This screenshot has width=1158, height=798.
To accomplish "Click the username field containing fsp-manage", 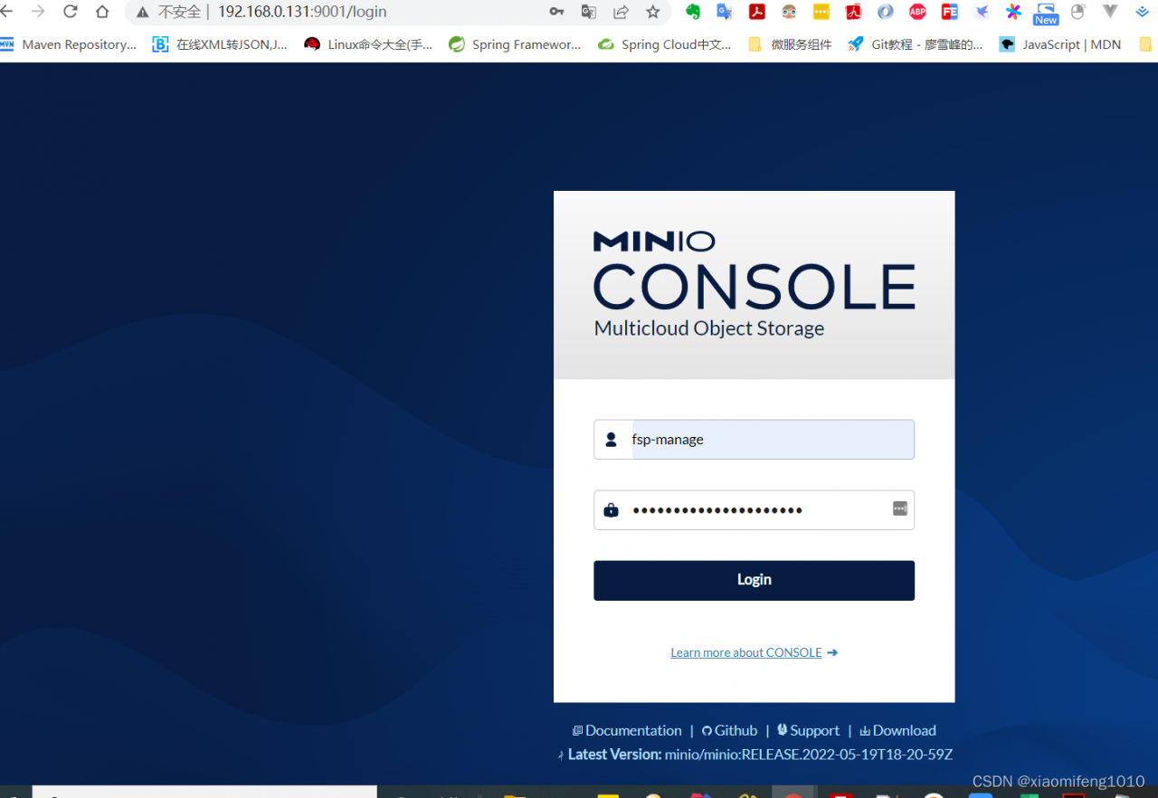I will pyautogui.click(x=754, y=440).
